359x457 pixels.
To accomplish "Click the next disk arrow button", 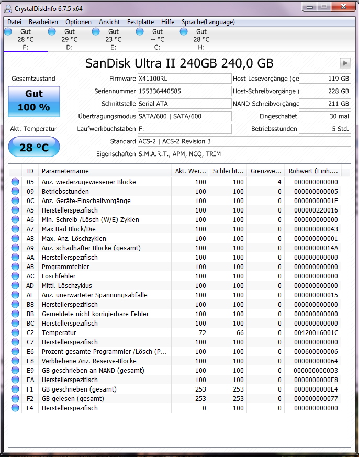I will pos(345,63).
